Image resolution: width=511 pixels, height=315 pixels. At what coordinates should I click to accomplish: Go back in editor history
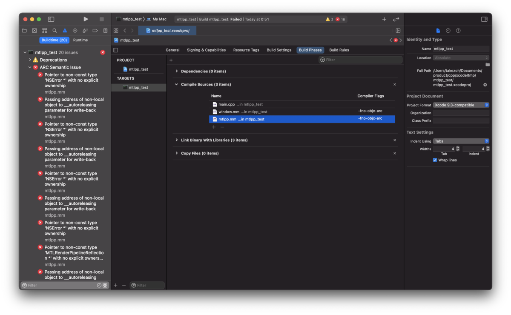(125, 31)
